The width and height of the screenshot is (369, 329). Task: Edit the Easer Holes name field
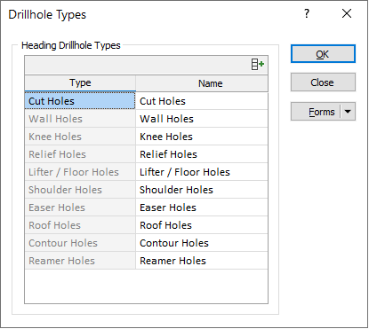tap(202, 208)
